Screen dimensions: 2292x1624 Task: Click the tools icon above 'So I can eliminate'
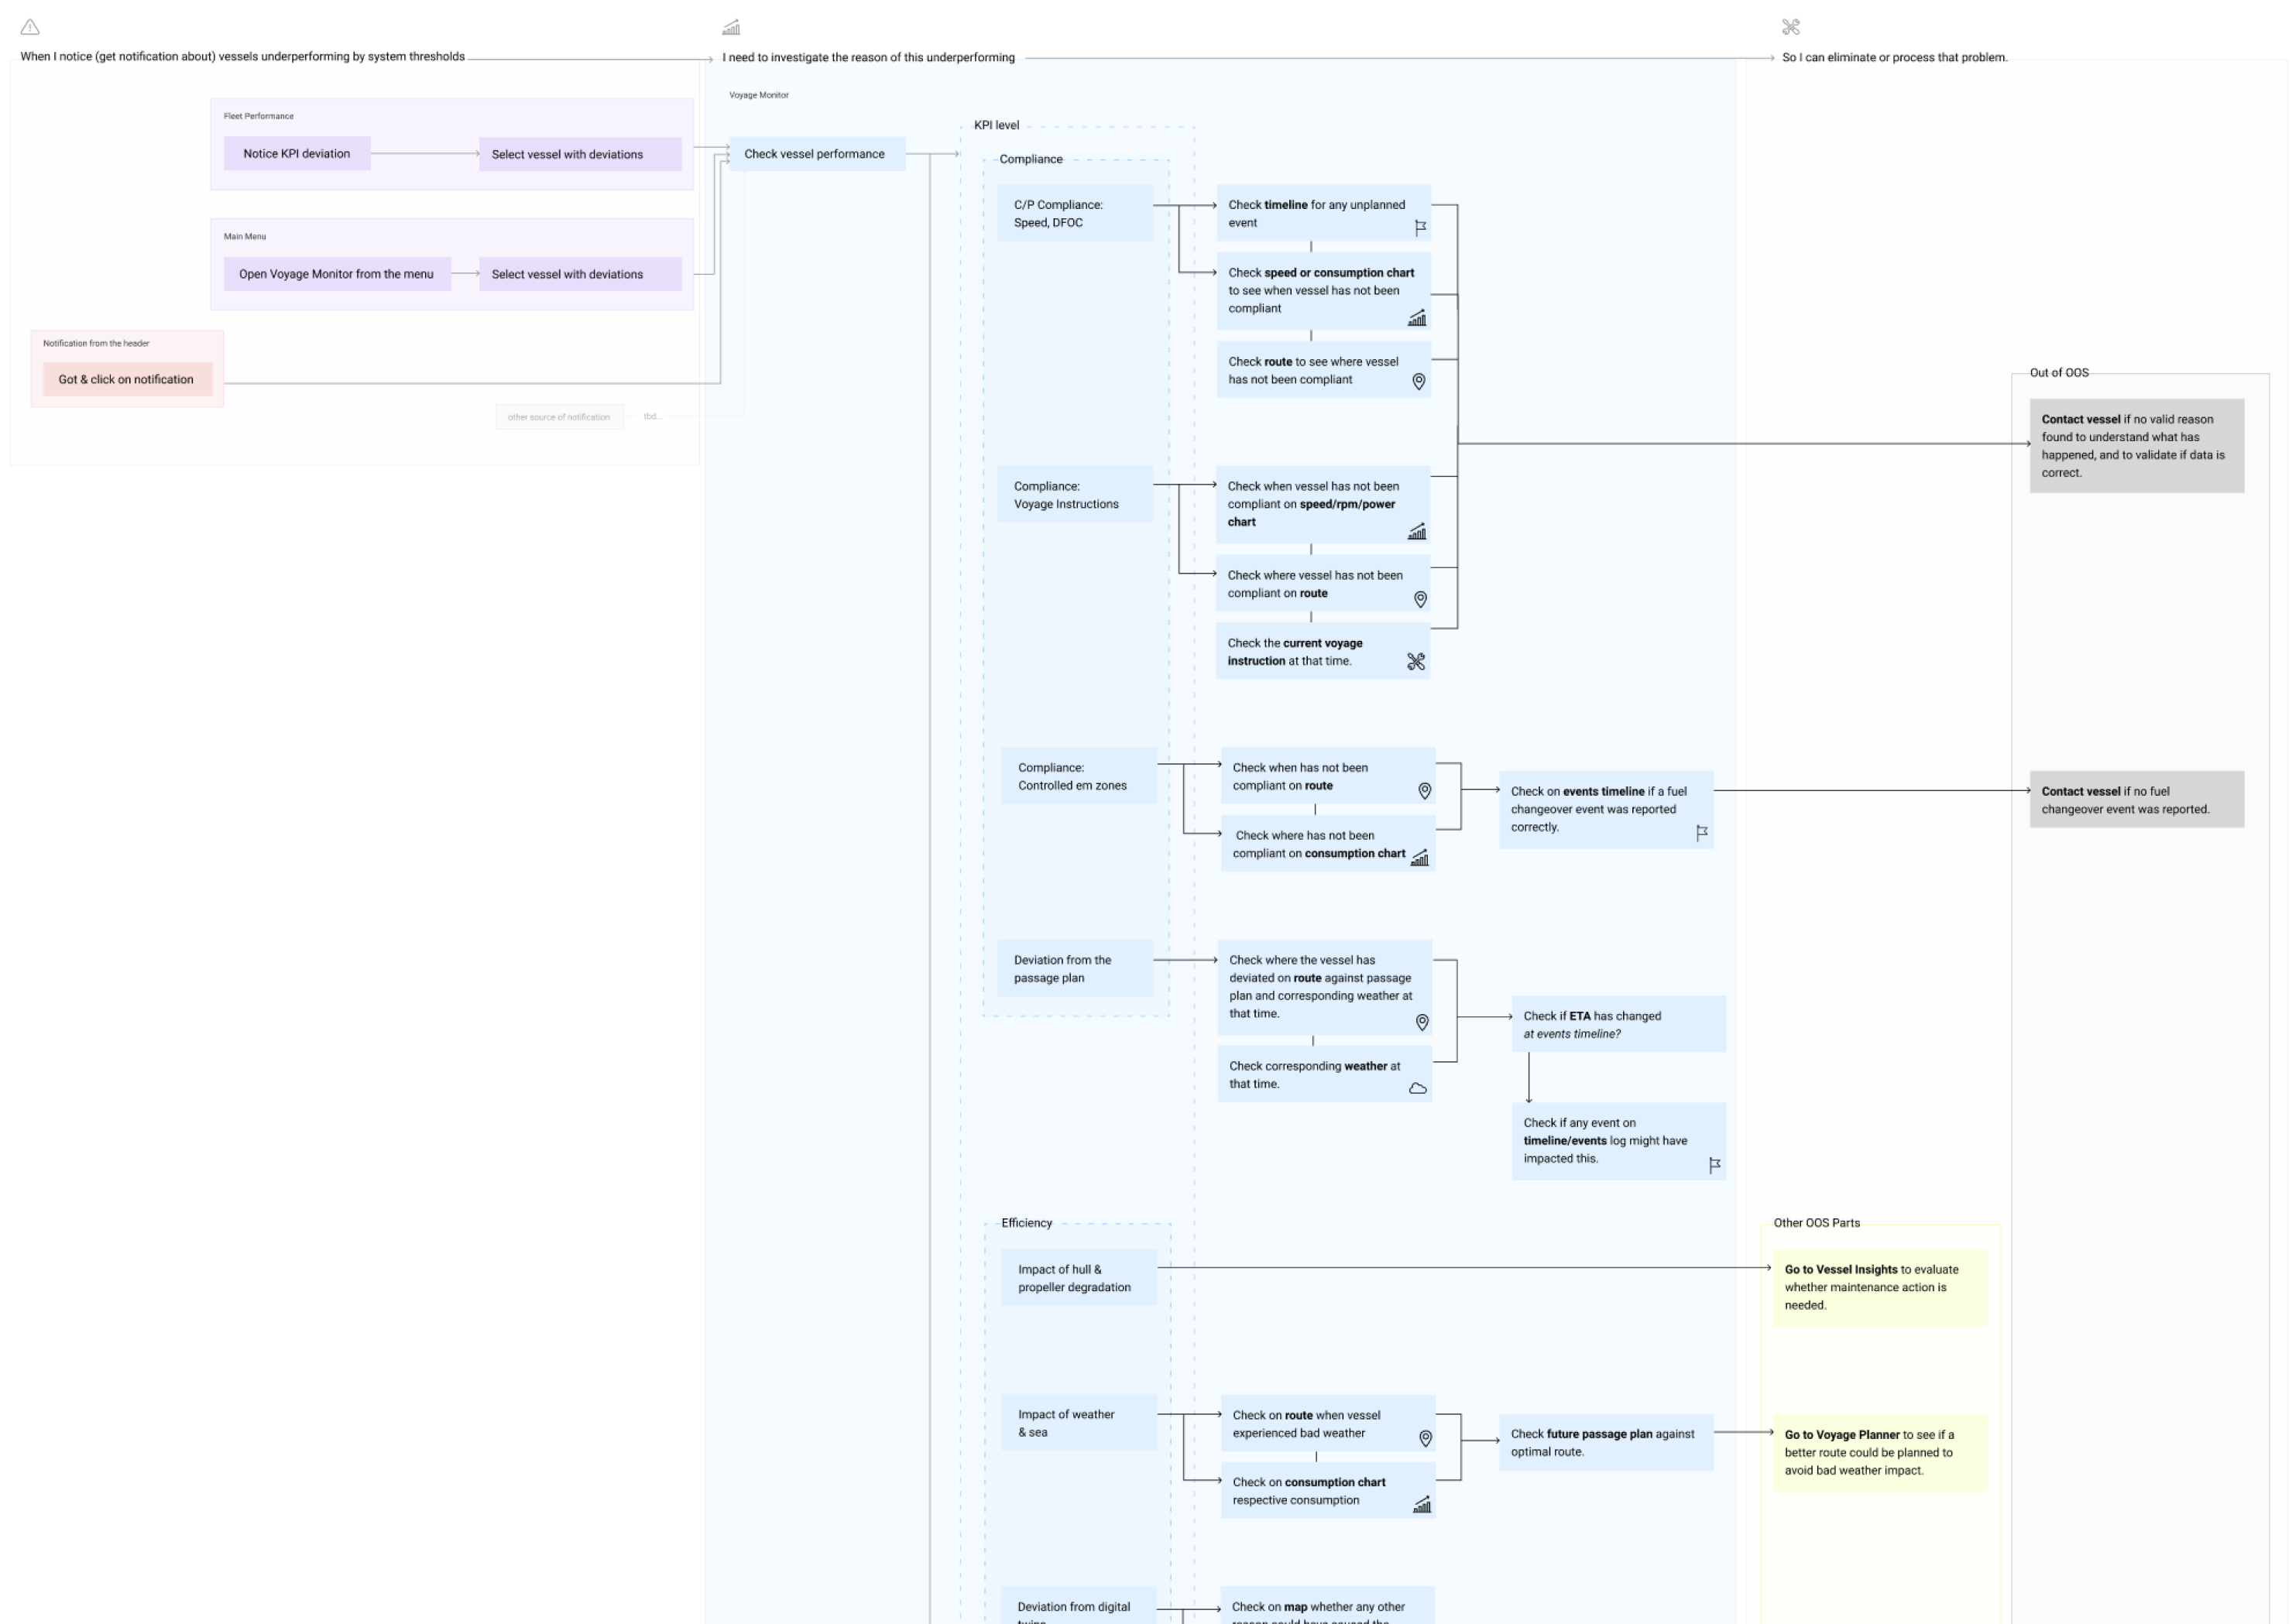[x=1791, y=27]
